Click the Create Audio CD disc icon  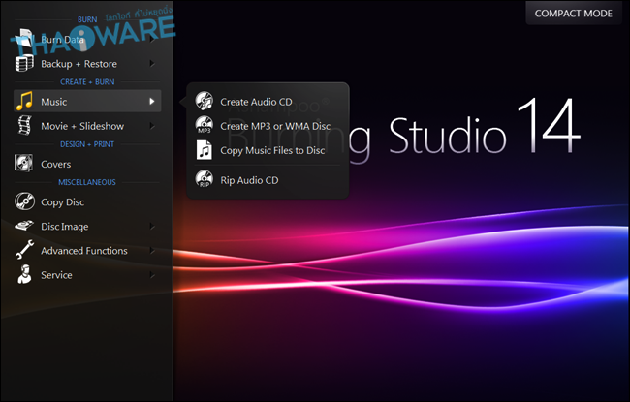[205, 101]
